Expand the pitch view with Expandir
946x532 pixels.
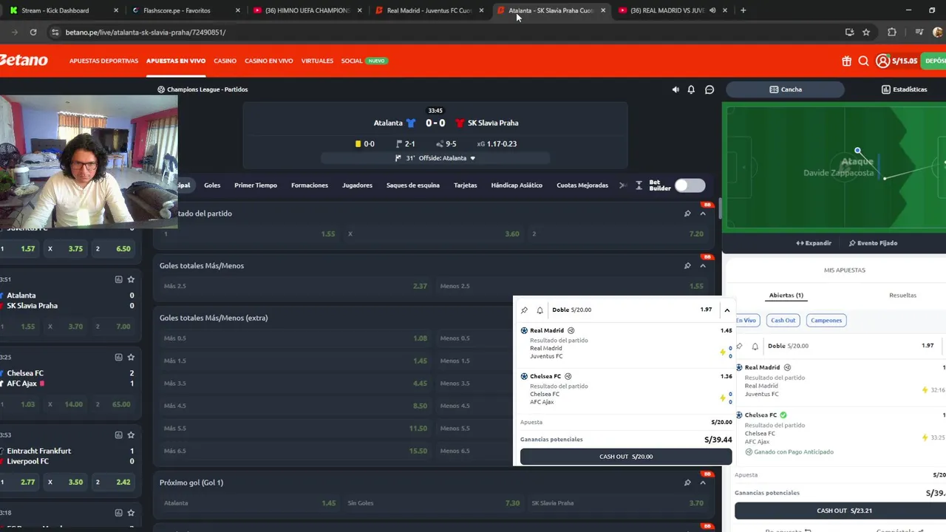coord(814,243)
